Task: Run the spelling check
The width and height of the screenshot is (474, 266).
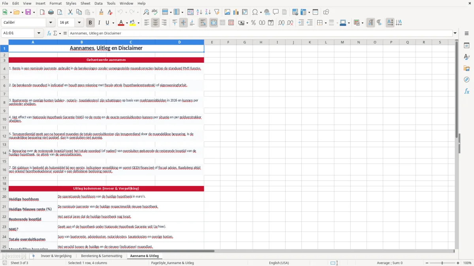Action: tap(155, 12)
